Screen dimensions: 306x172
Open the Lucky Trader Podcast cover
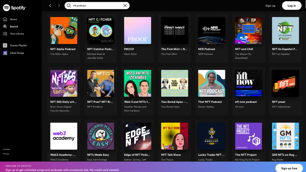tap(212, 136)
